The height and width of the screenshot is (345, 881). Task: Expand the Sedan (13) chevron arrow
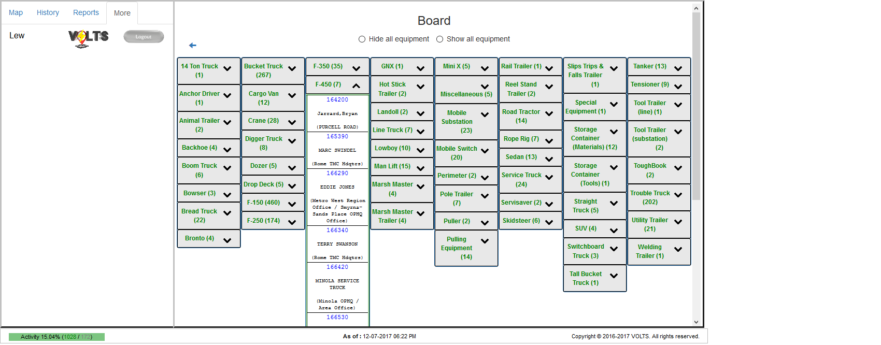click(x=549, y=159)
